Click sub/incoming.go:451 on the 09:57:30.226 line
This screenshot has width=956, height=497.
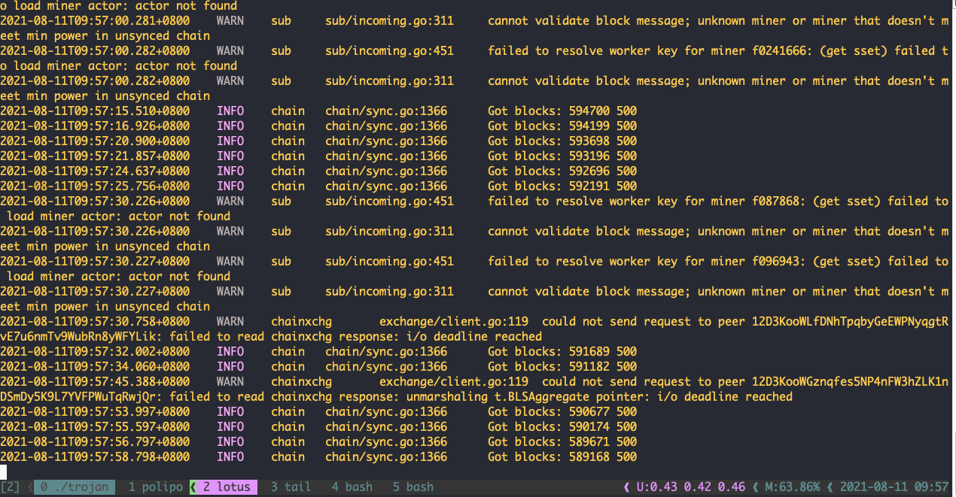pos(389,201)
